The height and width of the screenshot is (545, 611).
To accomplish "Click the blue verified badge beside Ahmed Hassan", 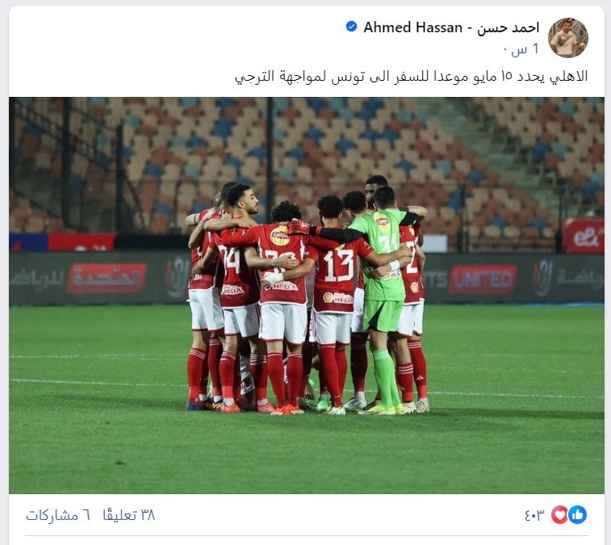I will click(351, 27).
